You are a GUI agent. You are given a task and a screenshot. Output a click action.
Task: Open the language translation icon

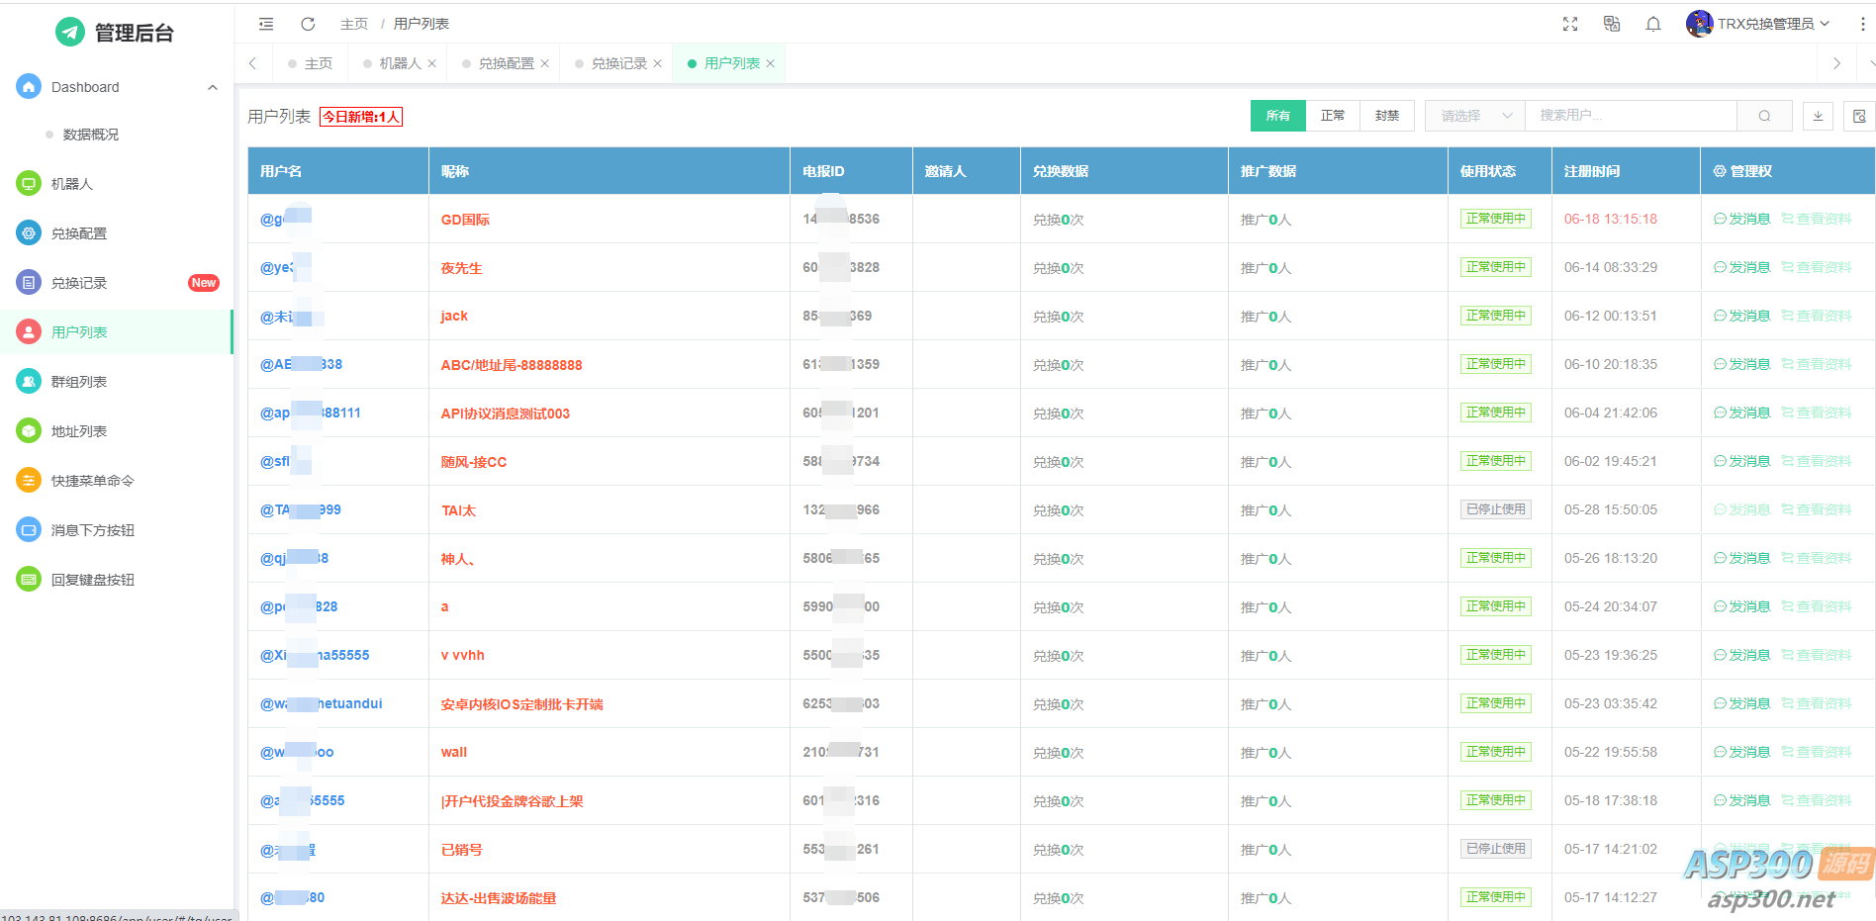click(x=1612, y=24)
